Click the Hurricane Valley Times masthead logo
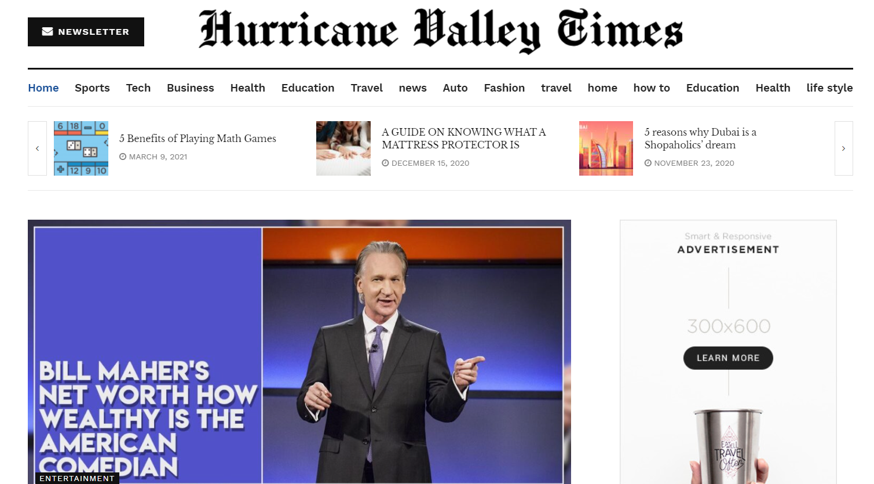Image resolution: width=874 pixels, height=484 pixels. coord(441,30)
